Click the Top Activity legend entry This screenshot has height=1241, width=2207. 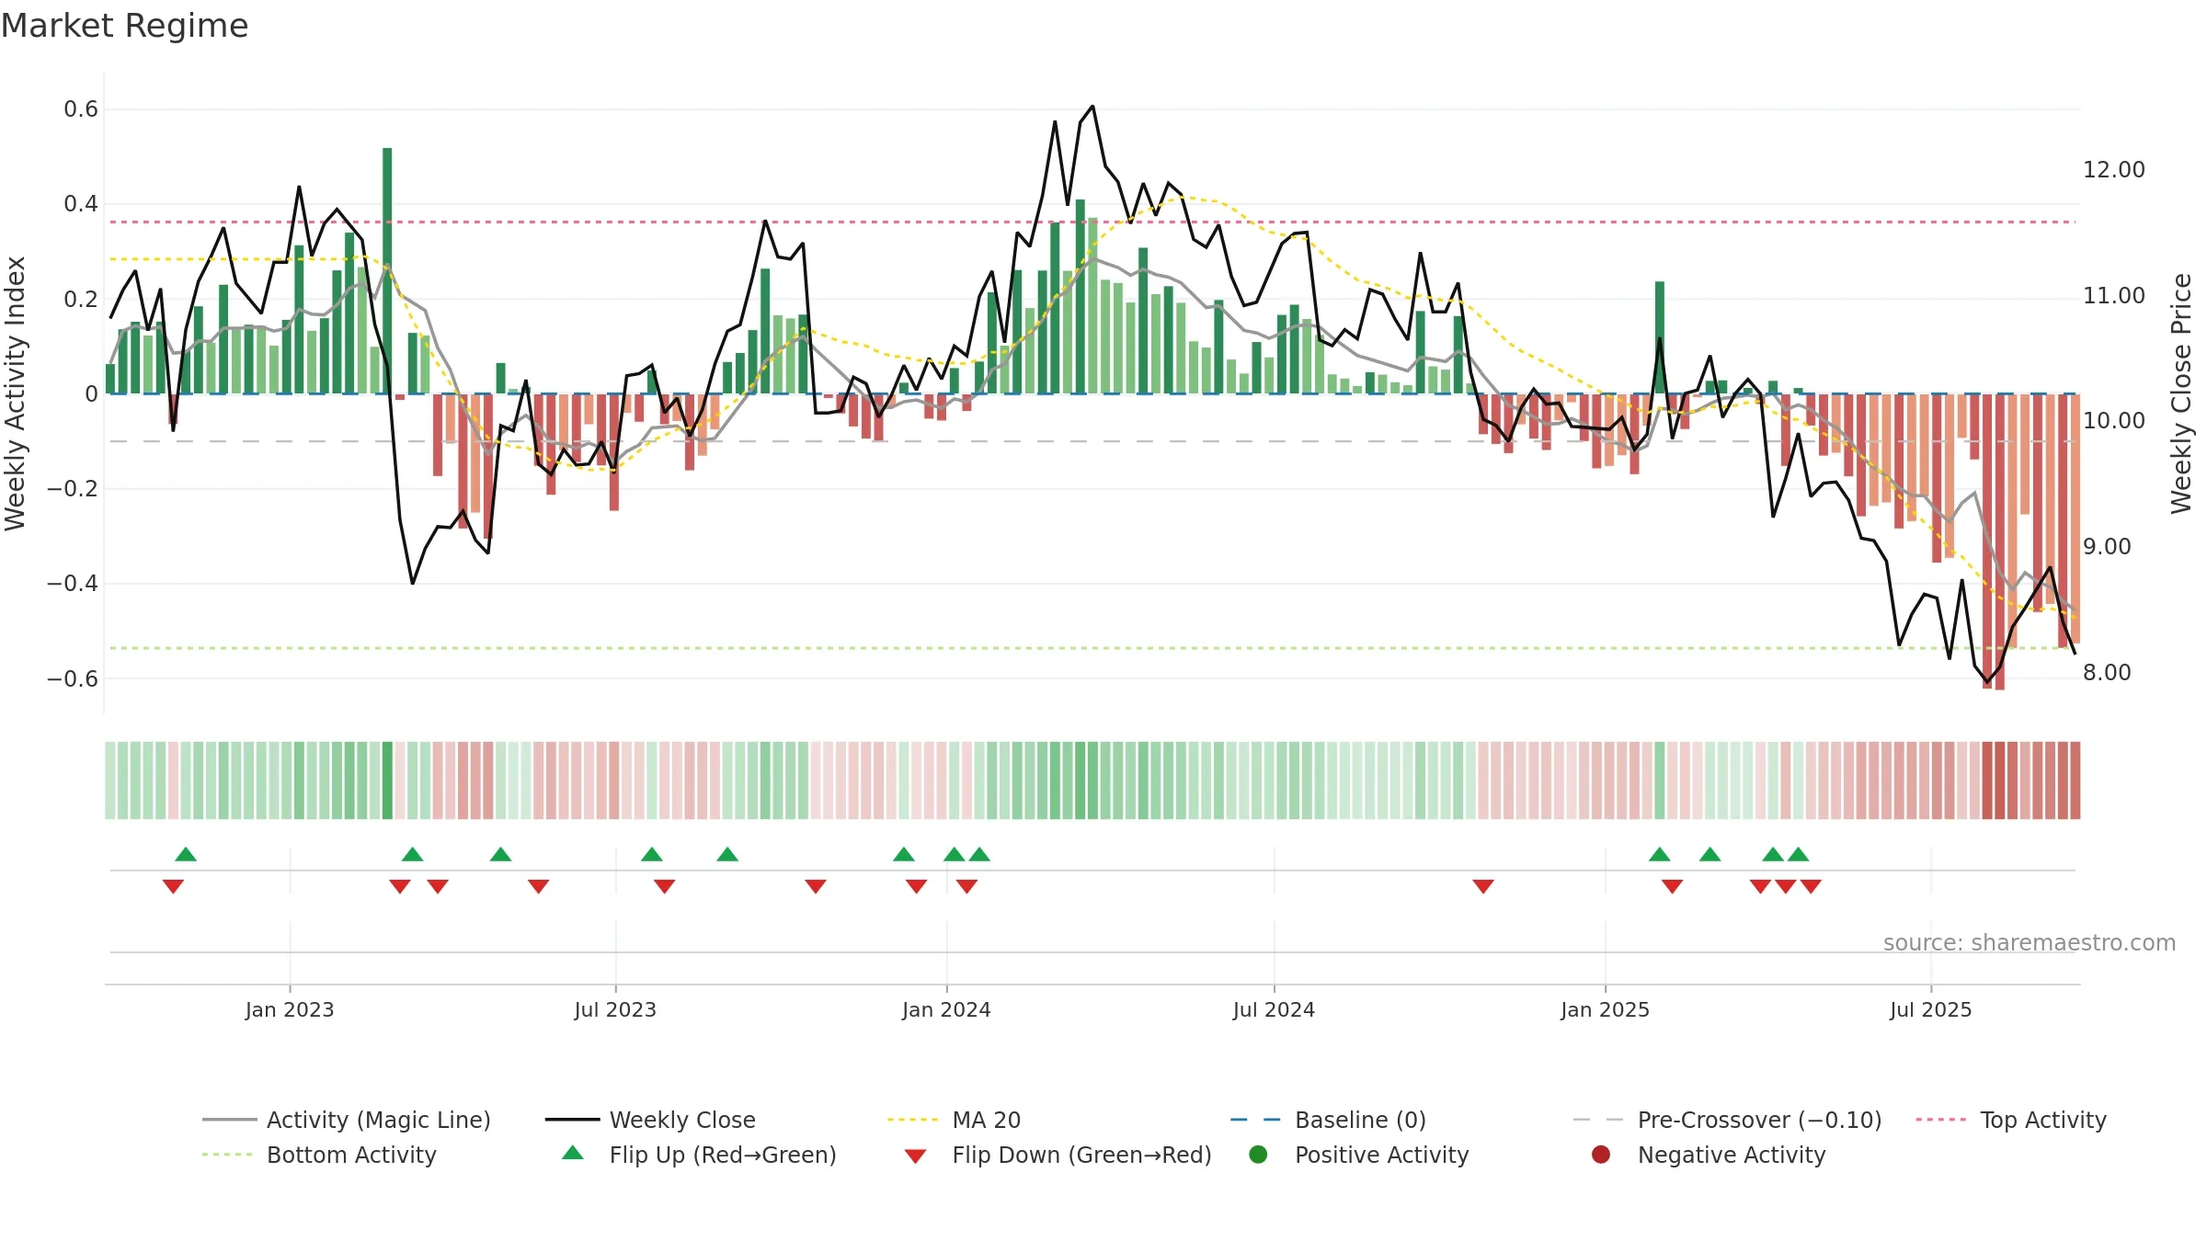[2011, 1120]
